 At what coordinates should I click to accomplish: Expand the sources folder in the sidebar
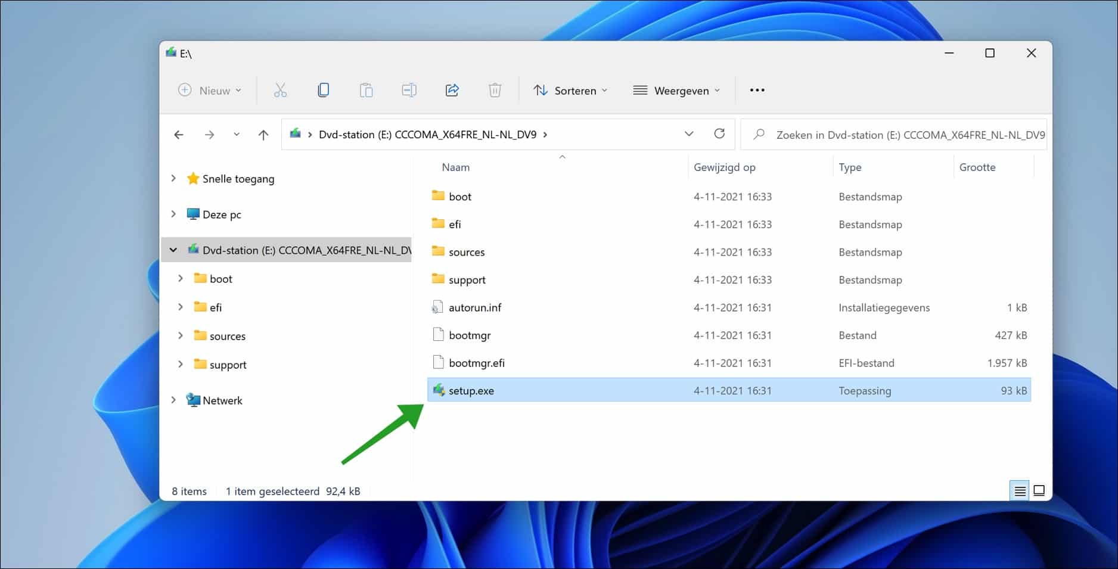pos(181,335)
